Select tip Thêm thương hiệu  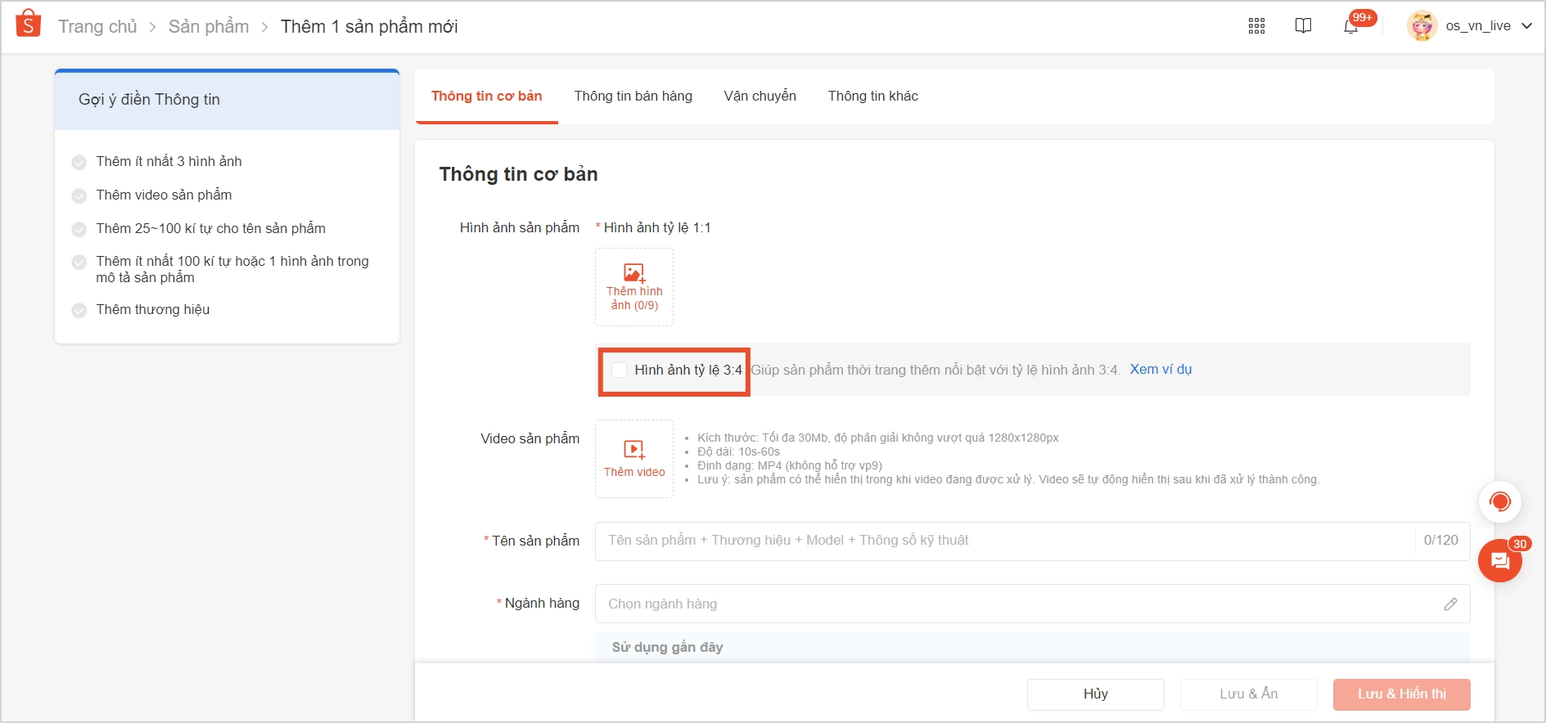(x=153, y=310)
